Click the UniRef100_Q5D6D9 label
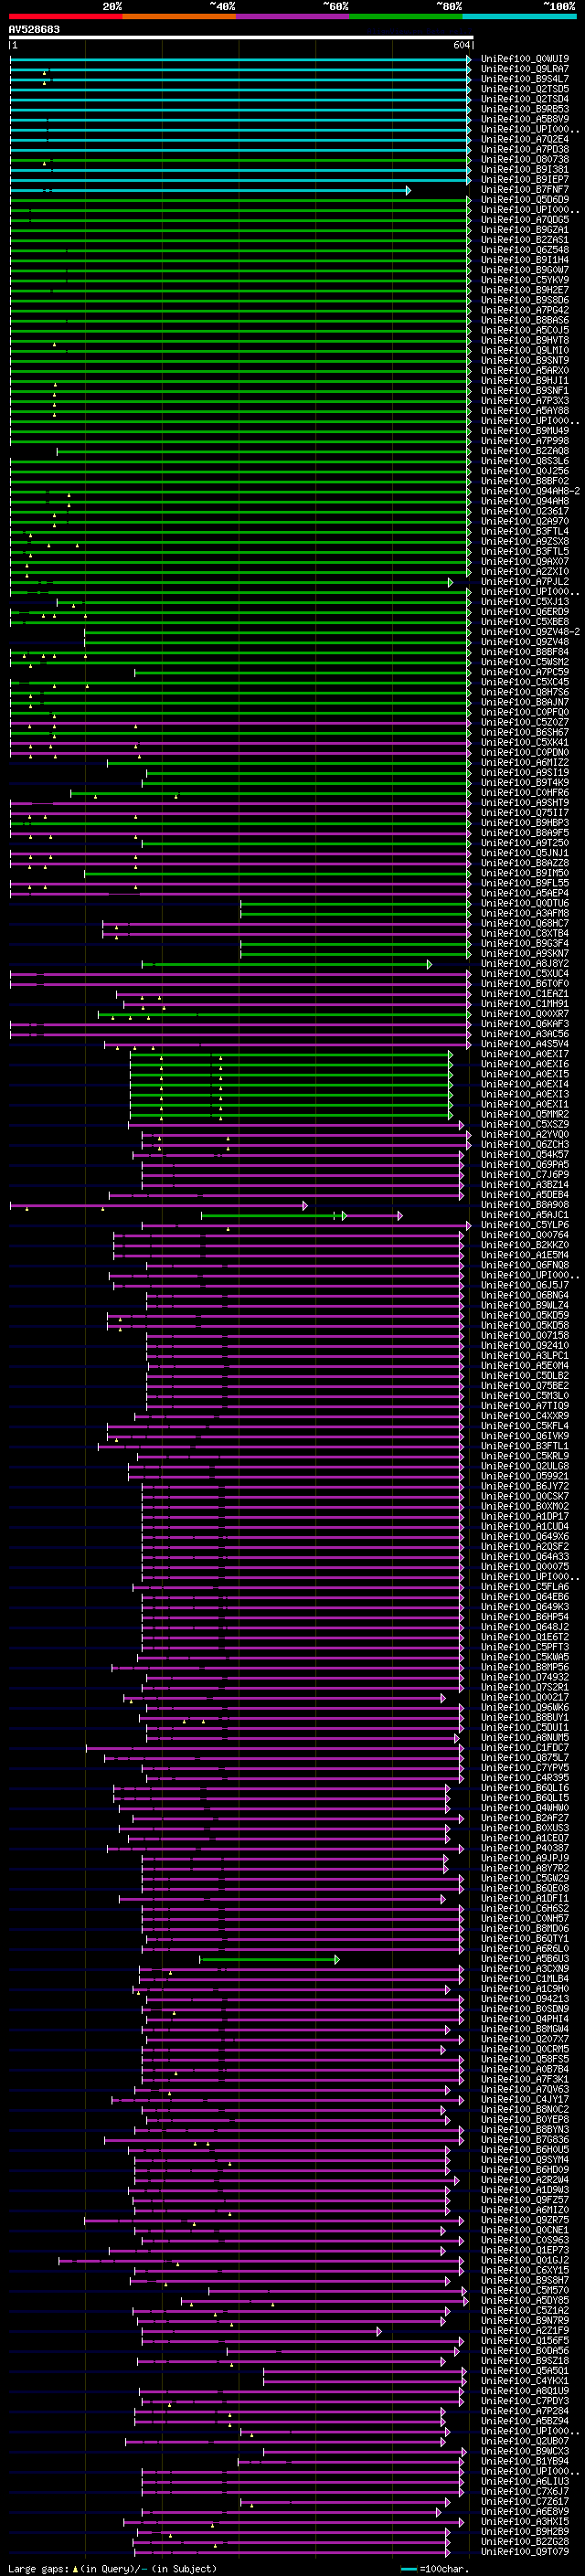Screen dimensions: 585x2576 pyautogui.click(x=525, y=200)
